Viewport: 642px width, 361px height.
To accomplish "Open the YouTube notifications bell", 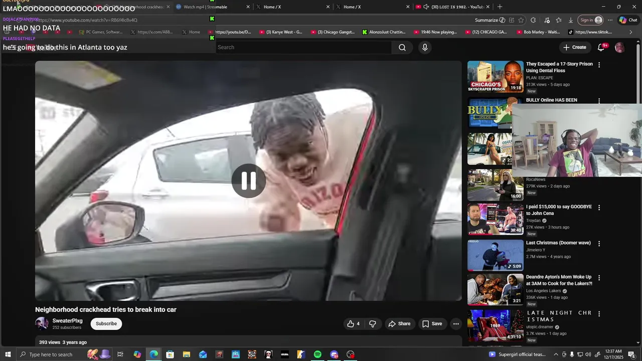I will (601, 47).
